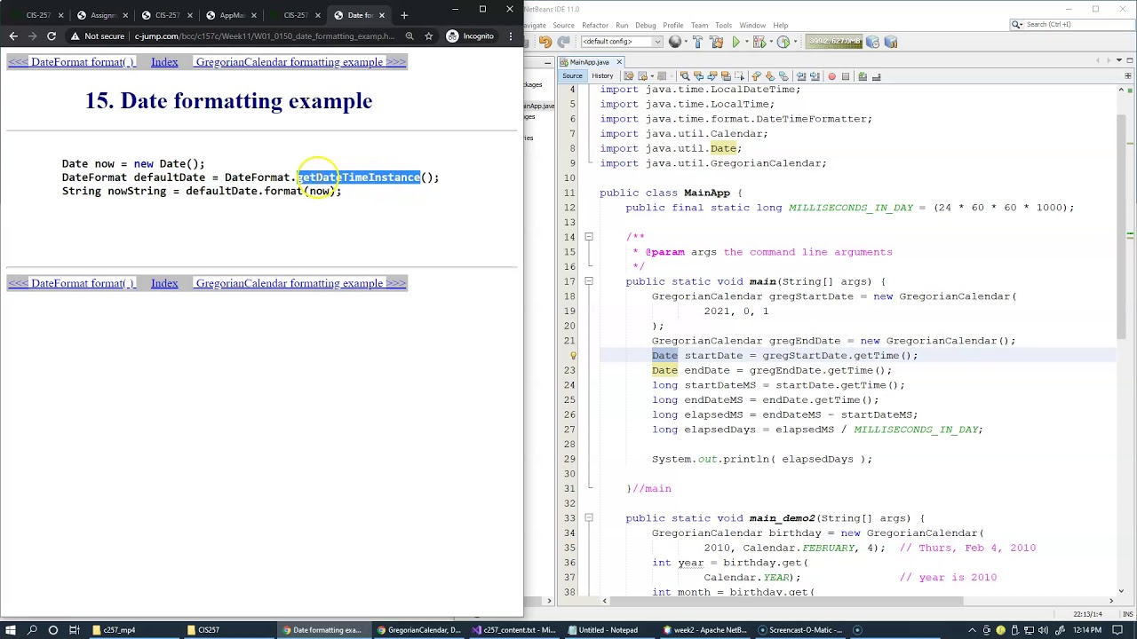The width and height of the screenshot is (1137, 639).
Task: Bookmark this page with the star icon
Action: (428, 36)
